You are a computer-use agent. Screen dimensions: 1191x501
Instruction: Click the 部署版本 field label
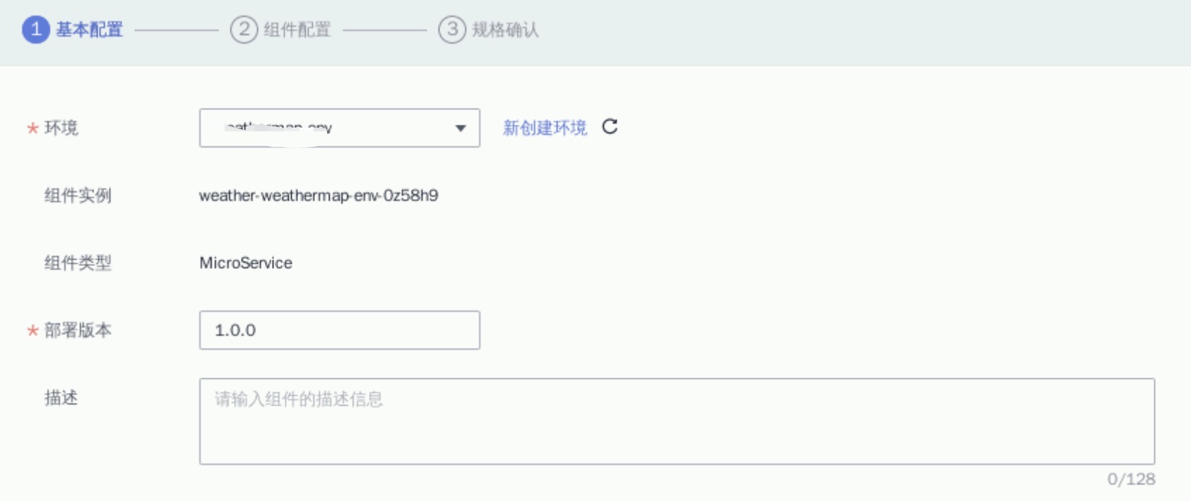[78, 330]
